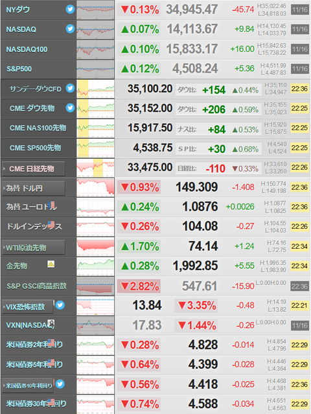
Task: Open the NASDAQ100 mini chart
Action: (96, 49)
